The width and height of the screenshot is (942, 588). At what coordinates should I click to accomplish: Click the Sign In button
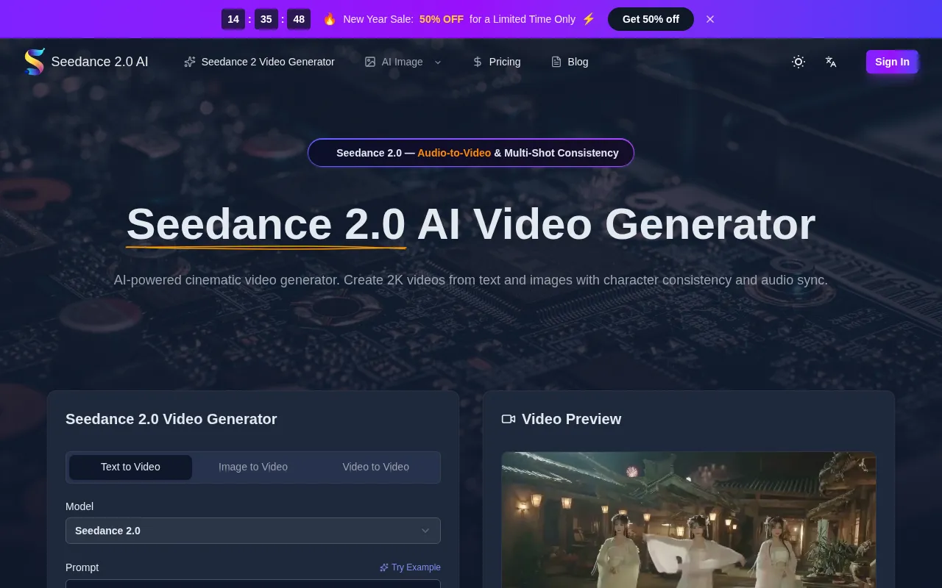coord(892,62)
